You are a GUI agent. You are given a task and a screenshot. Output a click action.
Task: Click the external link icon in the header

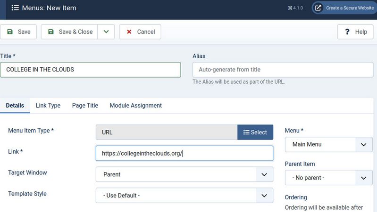click(x=318, y=8)
